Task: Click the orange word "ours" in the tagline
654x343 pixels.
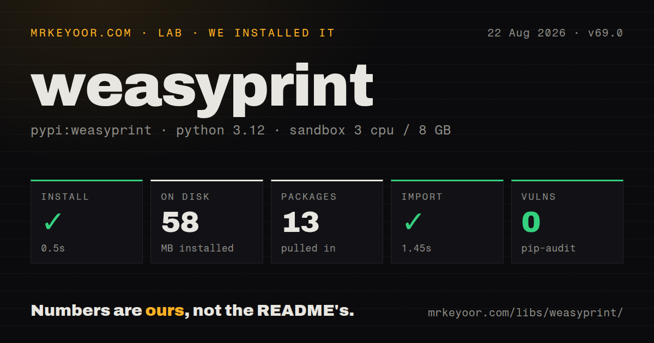Action: tap(165, 311)
